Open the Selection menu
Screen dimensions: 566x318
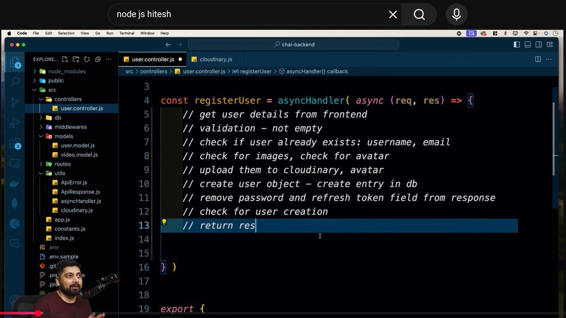(67, 33)
